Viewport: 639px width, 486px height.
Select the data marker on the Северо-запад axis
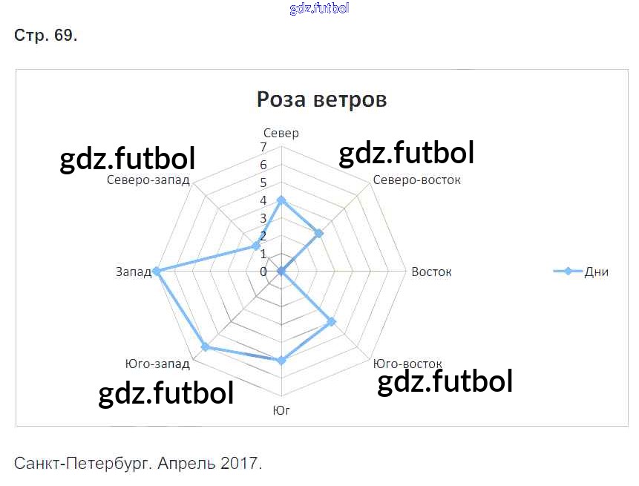coord(256,246)
